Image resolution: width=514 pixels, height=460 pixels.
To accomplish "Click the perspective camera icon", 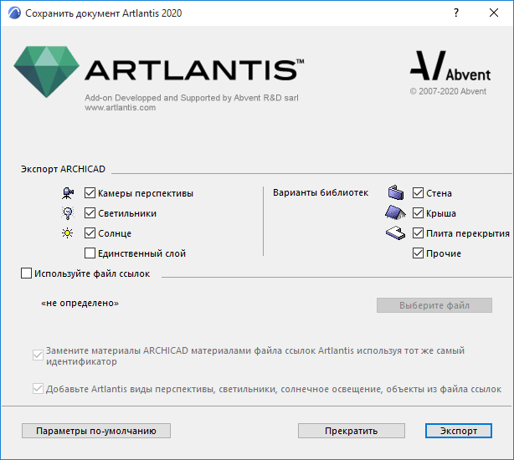I will [68, 193].
